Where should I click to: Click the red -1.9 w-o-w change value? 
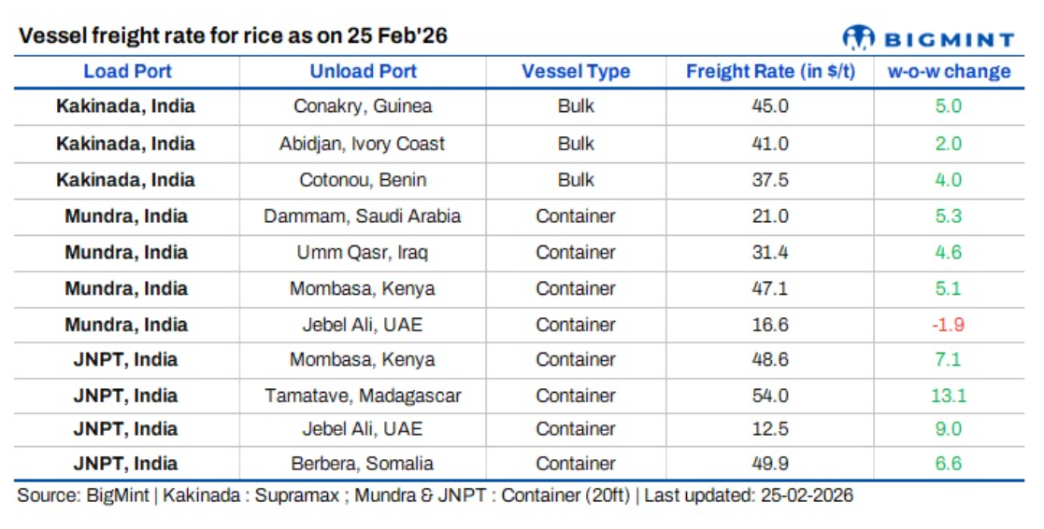[x=948, y=325]
